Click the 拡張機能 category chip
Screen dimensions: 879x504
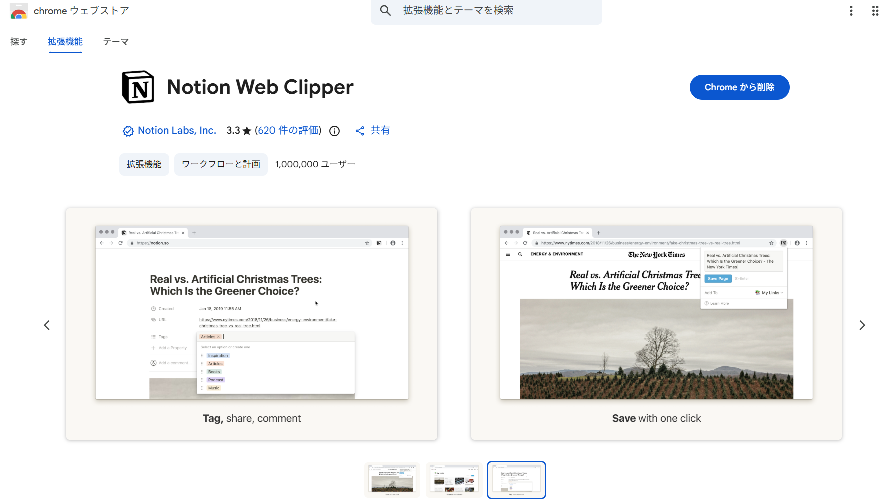[x=144, y=164]
